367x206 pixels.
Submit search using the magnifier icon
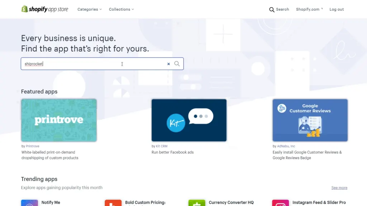click(177, 64)
